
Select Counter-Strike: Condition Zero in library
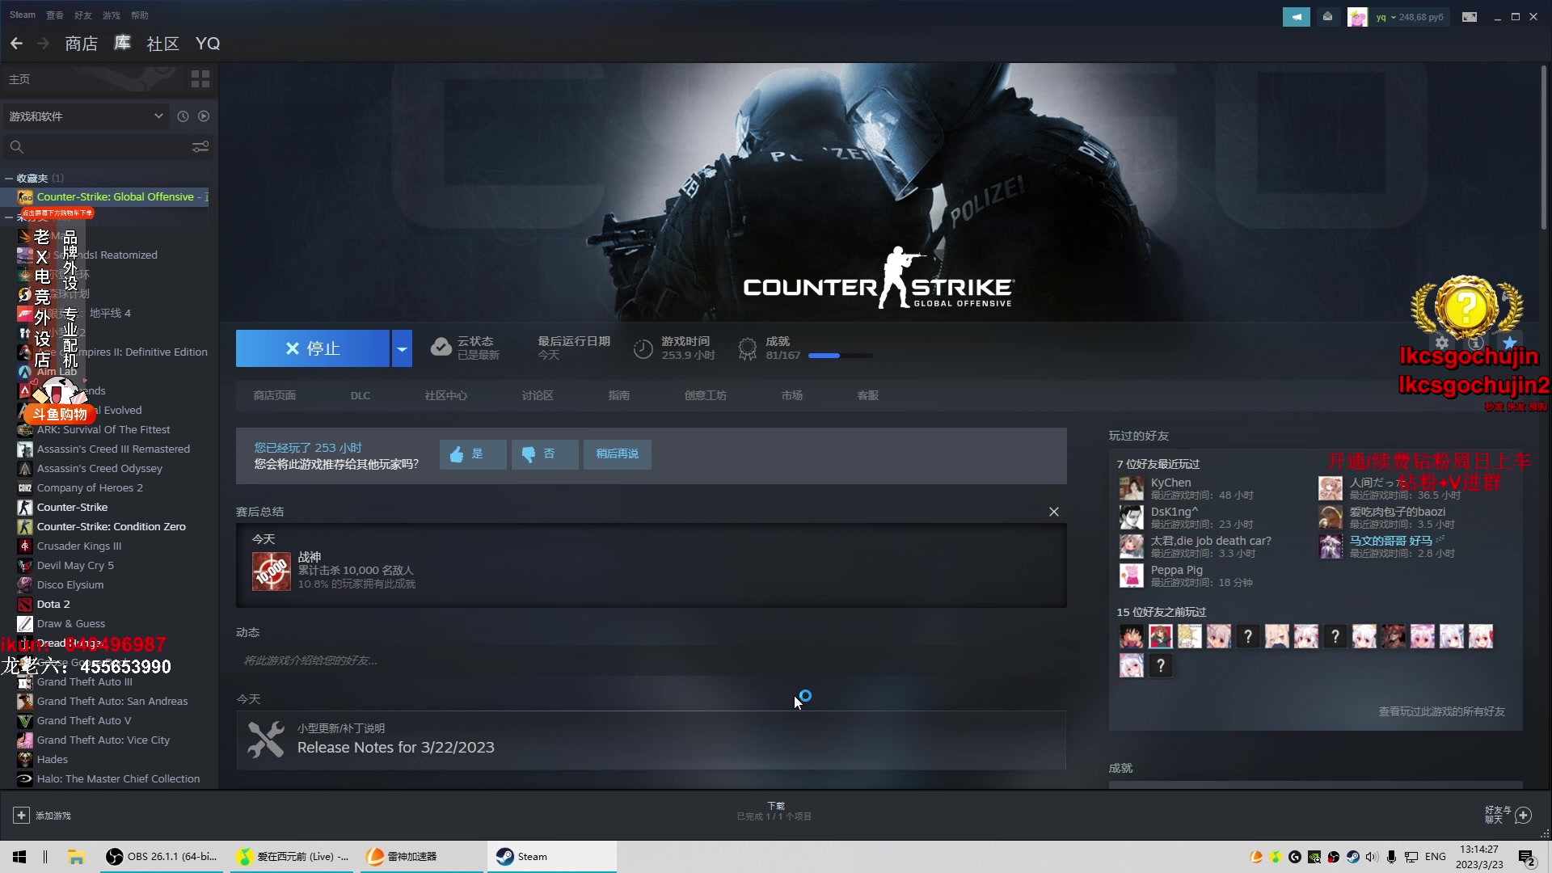pyautogui.click(x=112, y=527)
